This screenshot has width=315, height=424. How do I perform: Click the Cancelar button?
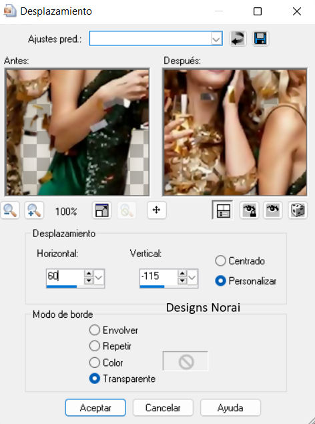[163, 407]
